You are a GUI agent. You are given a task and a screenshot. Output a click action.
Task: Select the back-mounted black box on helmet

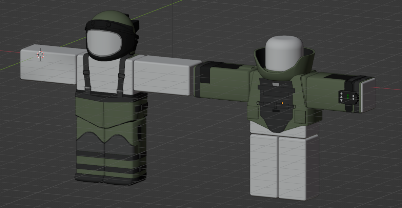tap(136, 25)
